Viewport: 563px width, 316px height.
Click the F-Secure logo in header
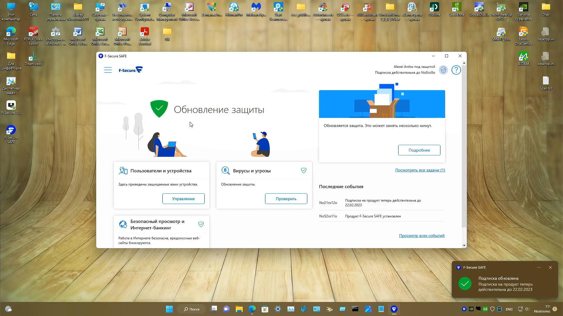130,70
